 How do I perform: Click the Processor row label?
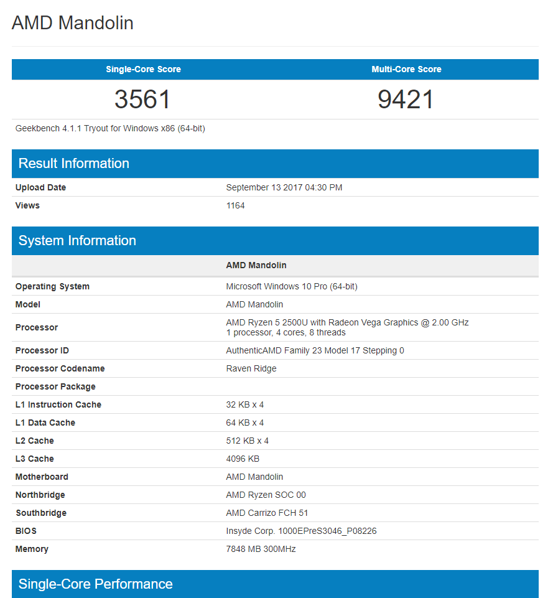[37, 327]
